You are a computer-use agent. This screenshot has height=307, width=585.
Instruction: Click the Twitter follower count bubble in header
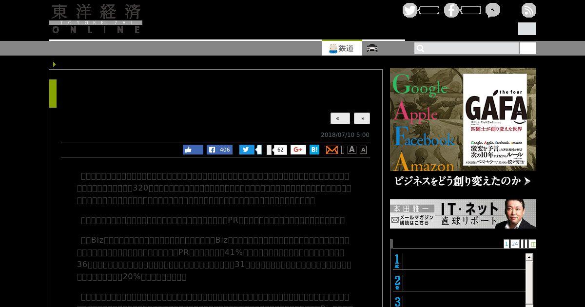pyautogui.click(x=429, y=10)
